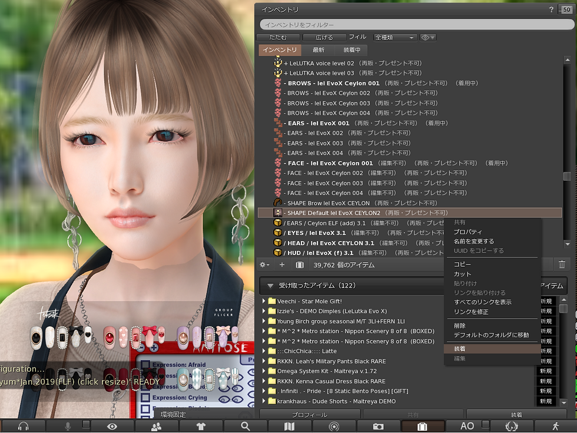577x433 pixels.
Task: Click the skin icon of BROWS Ceylon 002
Action: coord(278,93)
